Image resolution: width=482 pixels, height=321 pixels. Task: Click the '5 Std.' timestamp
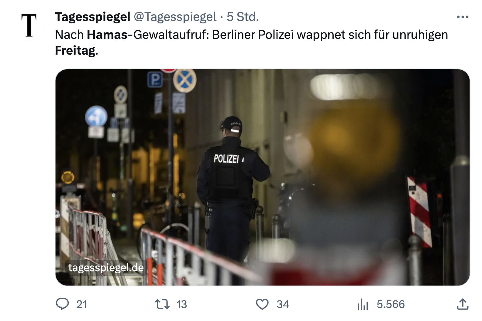(x=243, y=17)
